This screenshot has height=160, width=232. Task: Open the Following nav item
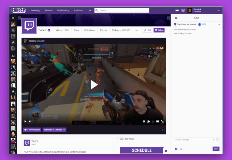click(x=35, y=10)
